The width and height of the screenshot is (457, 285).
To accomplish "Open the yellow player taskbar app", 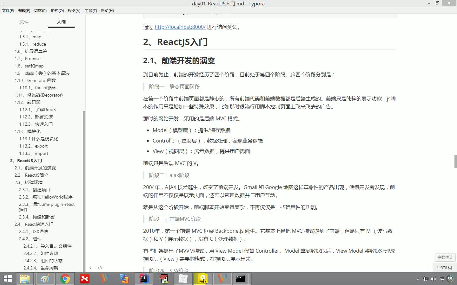I will 202,279.
